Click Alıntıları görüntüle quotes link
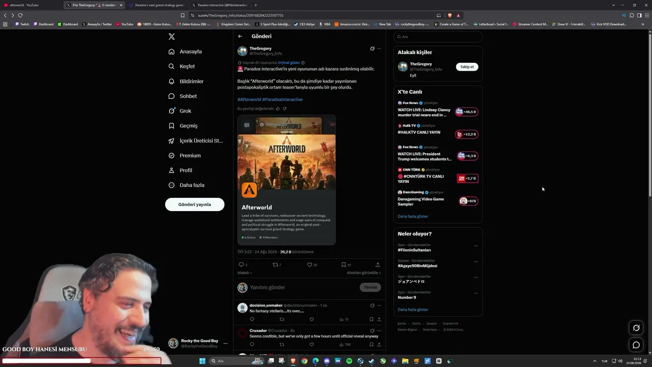The image size is (652, 367). tap(364, 273)
